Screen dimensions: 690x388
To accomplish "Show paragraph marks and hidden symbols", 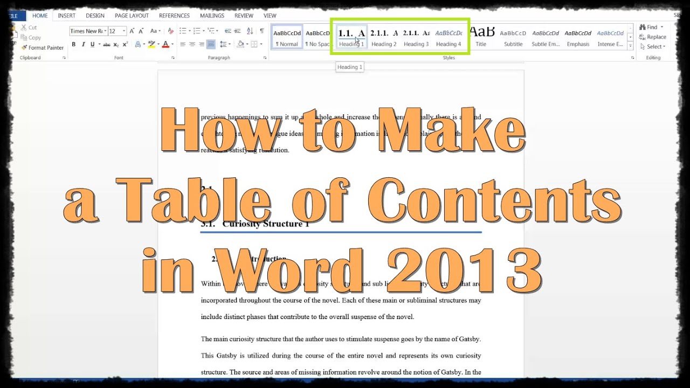I will (x=262, y=31).
